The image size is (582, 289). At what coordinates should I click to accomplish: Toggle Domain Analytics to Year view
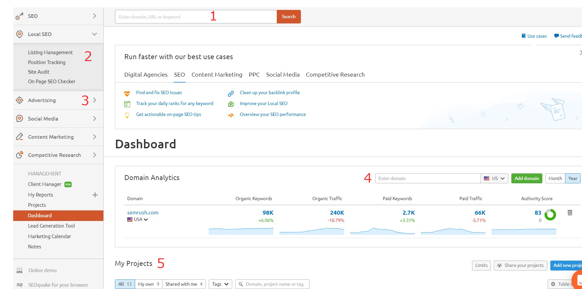(573, 178)
